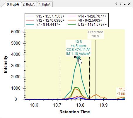
Task: Click the y7 teal legend line swatch
Action: 30,24
